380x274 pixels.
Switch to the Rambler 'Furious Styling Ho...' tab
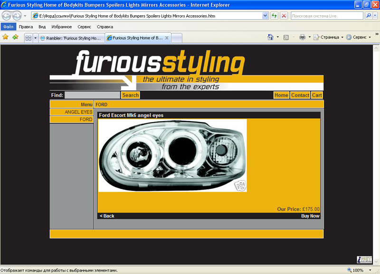coord(72,38)
